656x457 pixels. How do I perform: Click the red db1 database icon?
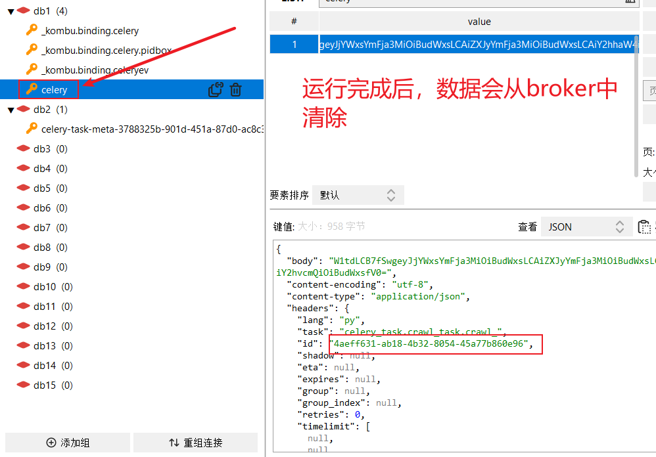click(24, 11)
